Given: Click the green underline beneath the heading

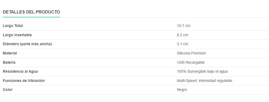Looking at the screenshot, I should pyautogui.click(x=31, y=17).
